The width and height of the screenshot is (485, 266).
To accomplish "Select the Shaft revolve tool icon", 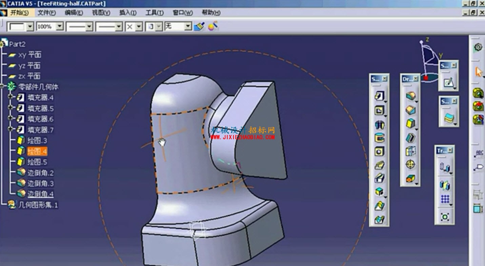I will [379, 124].
